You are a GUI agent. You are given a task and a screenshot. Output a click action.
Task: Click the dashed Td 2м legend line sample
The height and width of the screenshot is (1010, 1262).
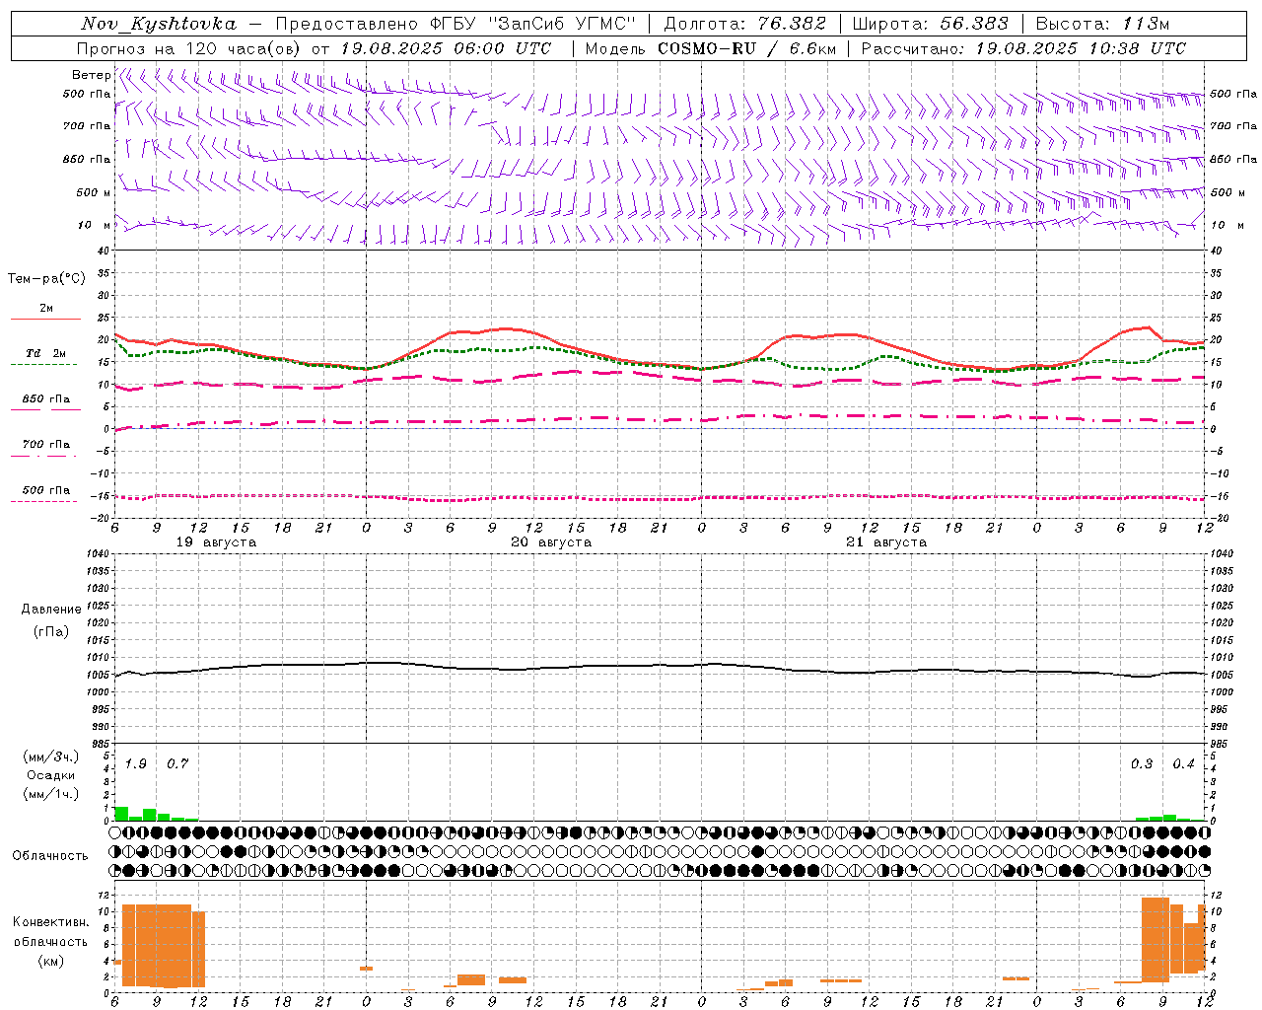(43, 364)
